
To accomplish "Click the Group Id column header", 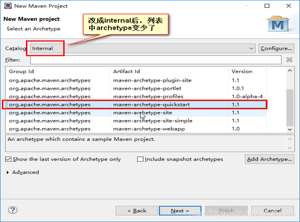I will pos(58,71).
